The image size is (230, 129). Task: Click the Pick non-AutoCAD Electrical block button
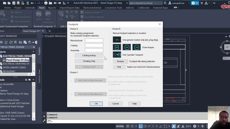[119, 67]
